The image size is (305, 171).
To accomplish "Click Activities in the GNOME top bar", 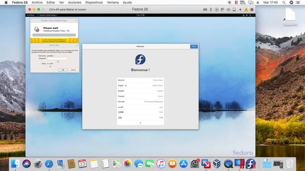I will pos(30,15).
